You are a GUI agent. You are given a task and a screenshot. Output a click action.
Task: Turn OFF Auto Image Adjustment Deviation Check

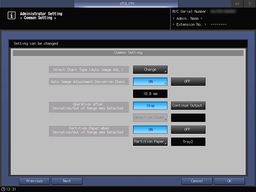point(188,82)
